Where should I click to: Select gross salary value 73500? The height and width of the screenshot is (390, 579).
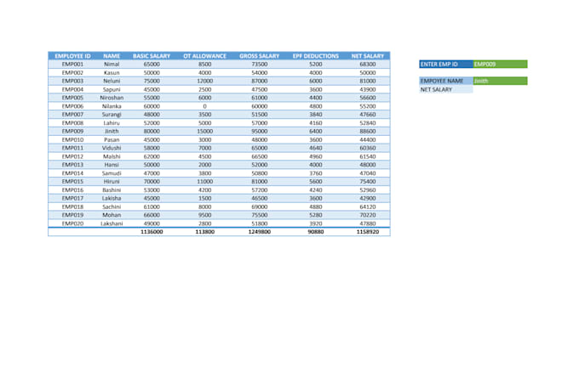click(259, 64)
